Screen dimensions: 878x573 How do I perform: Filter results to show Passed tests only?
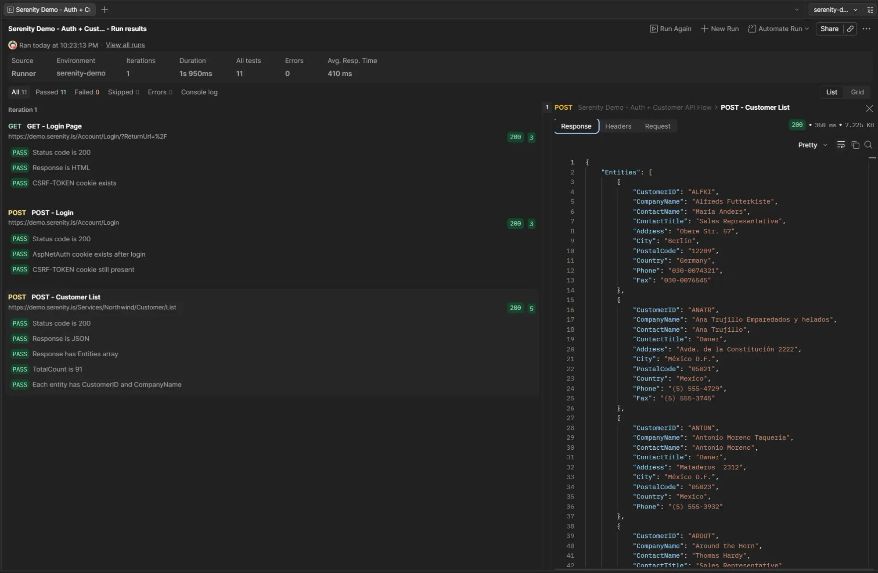[x=51, y=92]
